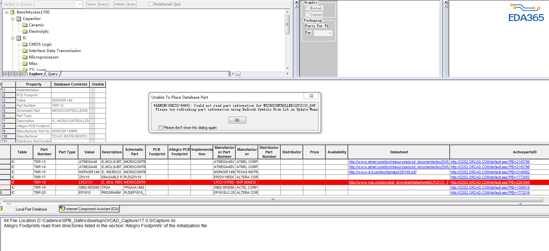Viewport: 549px width, 251px height.
Task: Click the Datasheet column header
Action: click(399, 152)
